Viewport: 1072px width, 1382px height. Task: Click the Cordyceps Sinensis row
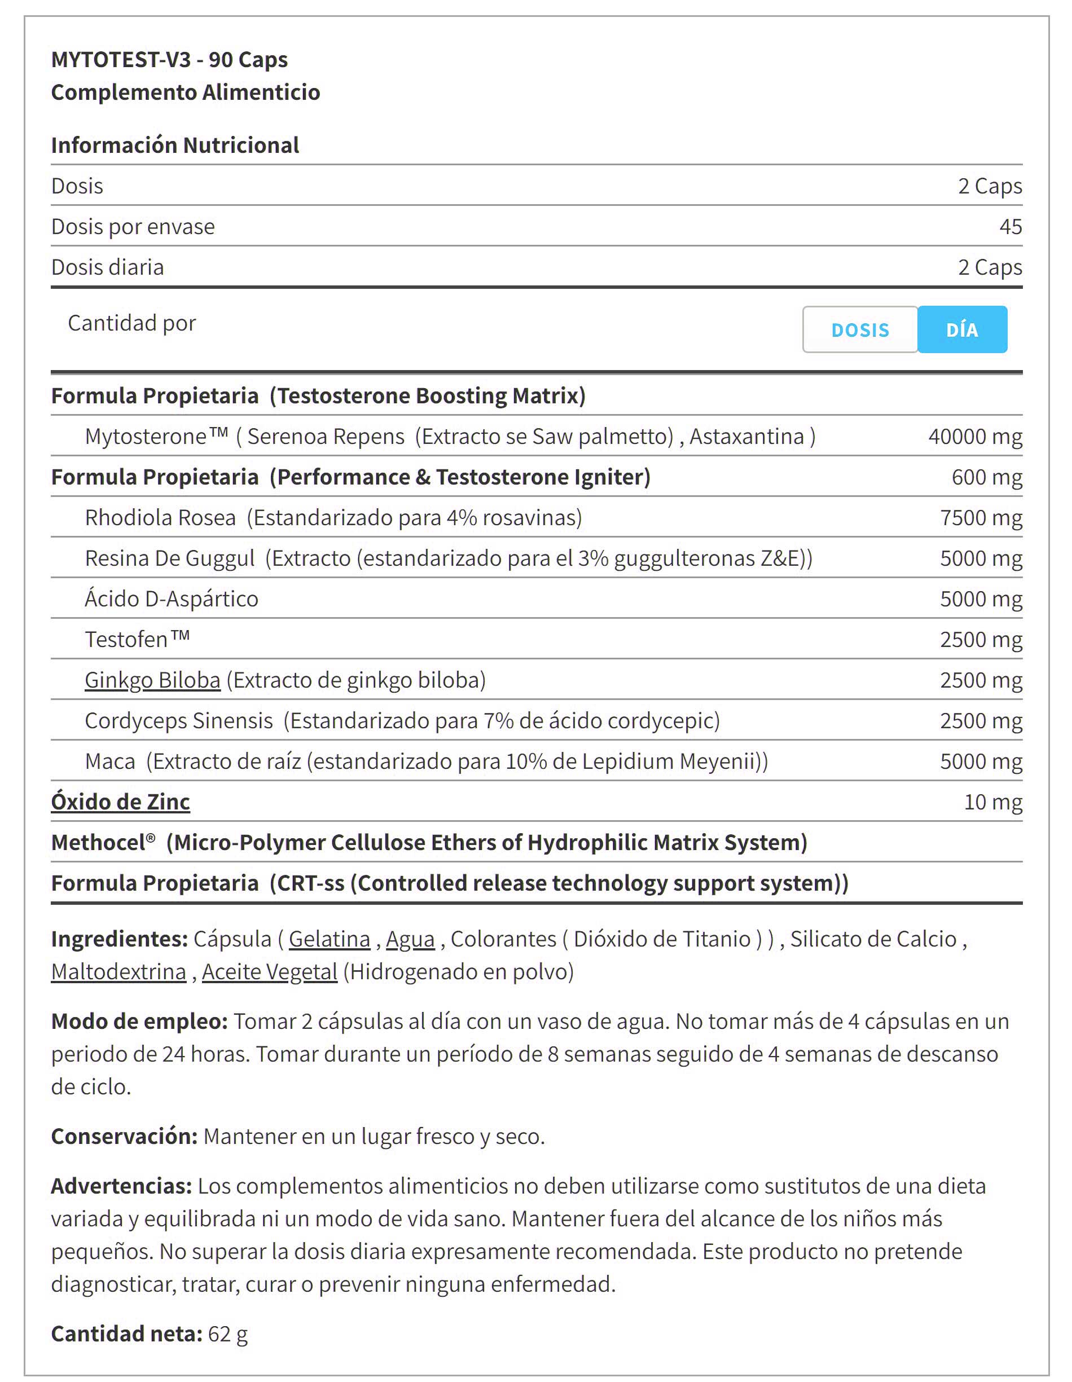coord(537,720)
